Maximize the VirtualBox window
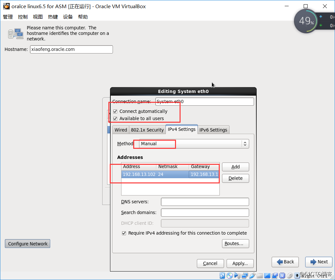 pos(306,6)
